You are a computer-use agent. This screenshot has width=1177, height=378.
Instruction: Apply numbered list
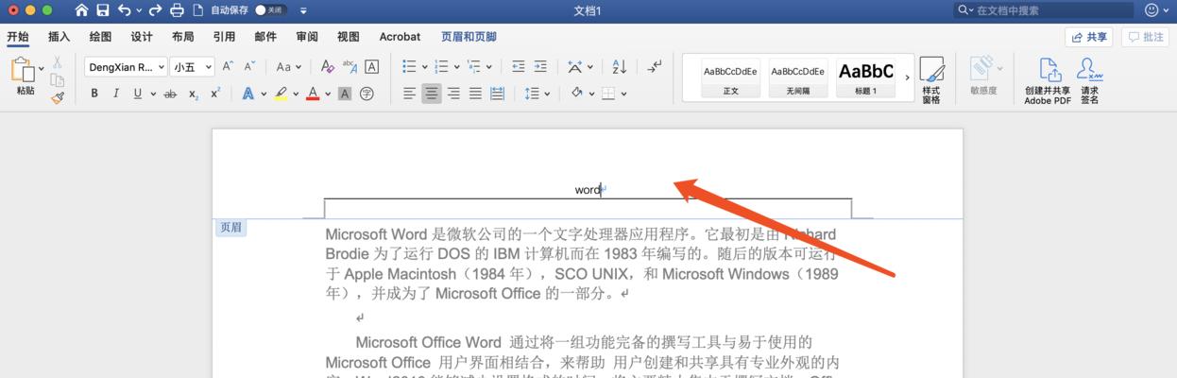[x=441, y=67]
